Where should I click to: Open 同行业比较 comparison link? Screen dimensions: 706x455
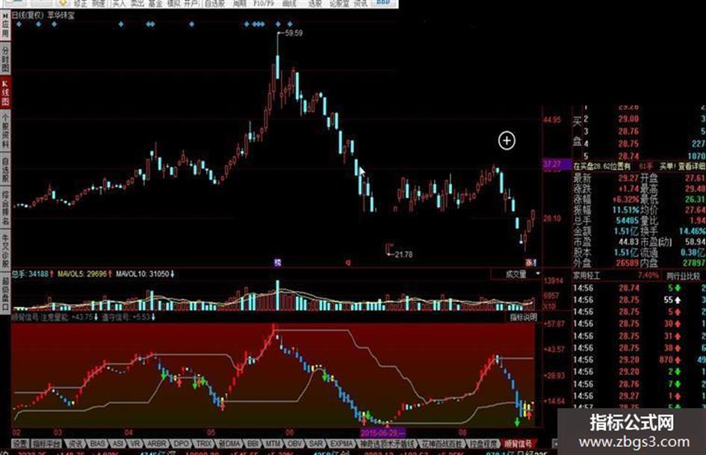click(683, 276)
